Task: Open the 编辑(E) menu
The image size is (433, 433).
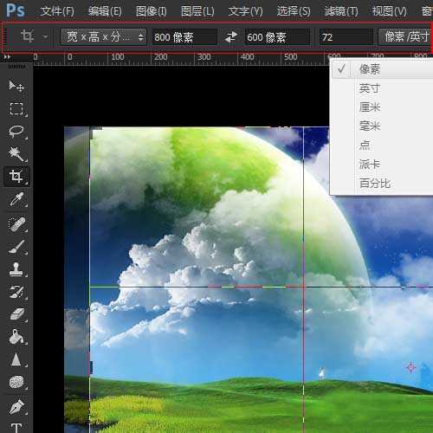Action: (105, 11)
